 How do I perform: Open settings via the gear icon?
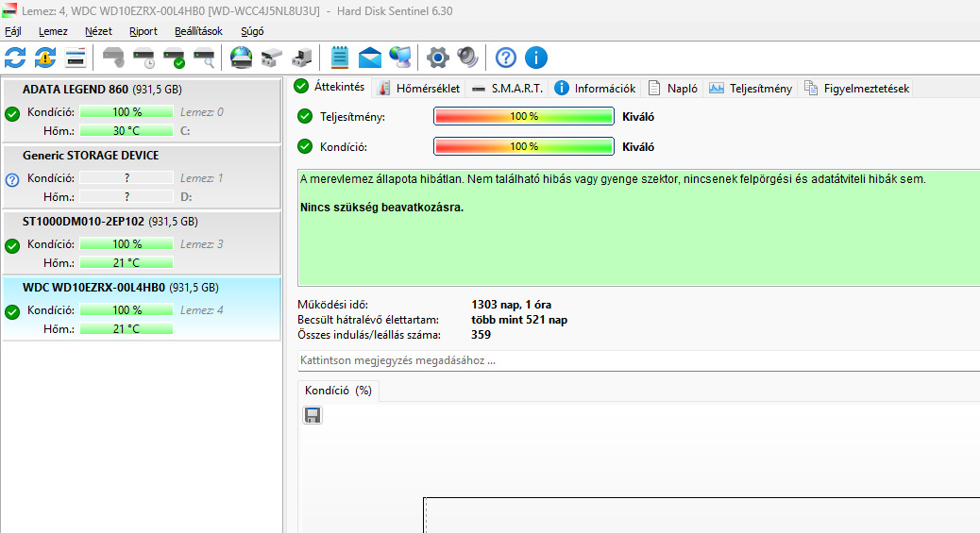coord(437,58)
